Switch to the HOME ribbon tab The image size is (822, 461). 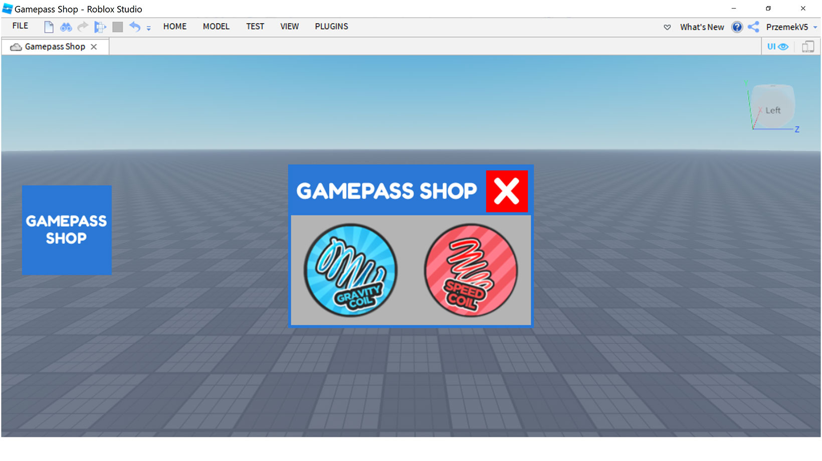(x=175, y=27)
